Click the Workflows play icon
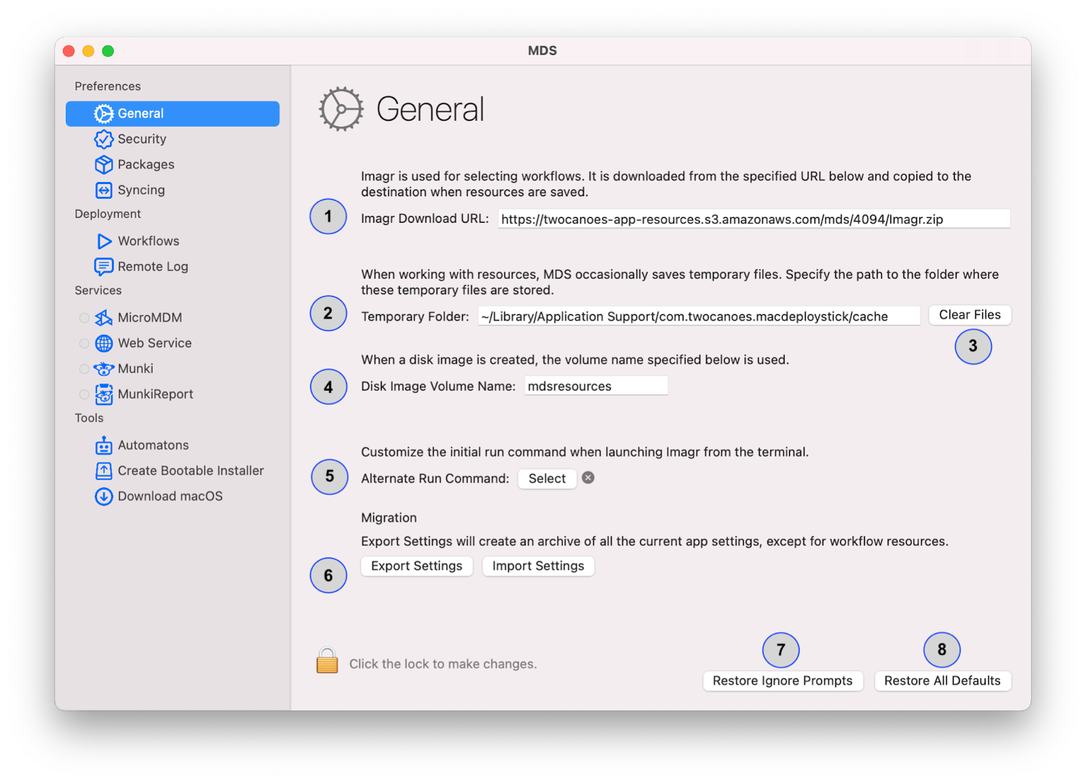 104,241
